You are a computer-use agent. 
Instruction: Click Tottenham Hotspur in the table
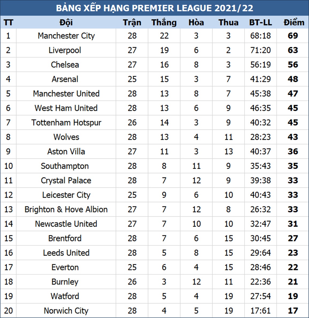coord(66,123)
